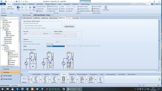
Task: Open Azeotrope Search
Action: point(83,9)
